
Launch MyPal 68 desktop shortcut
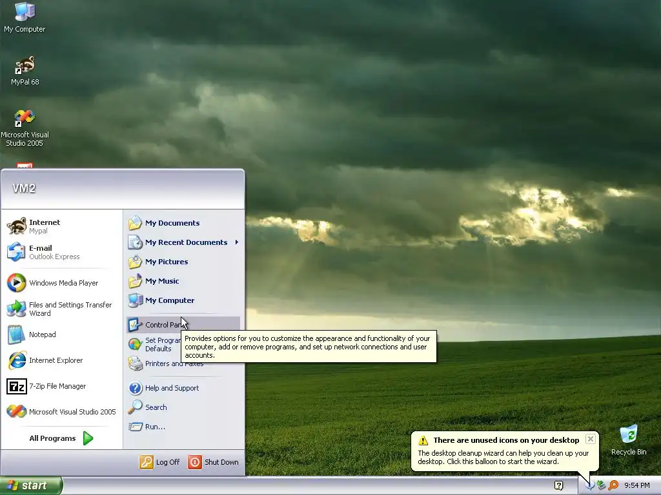pyautogui.click(x=25, y=70)
